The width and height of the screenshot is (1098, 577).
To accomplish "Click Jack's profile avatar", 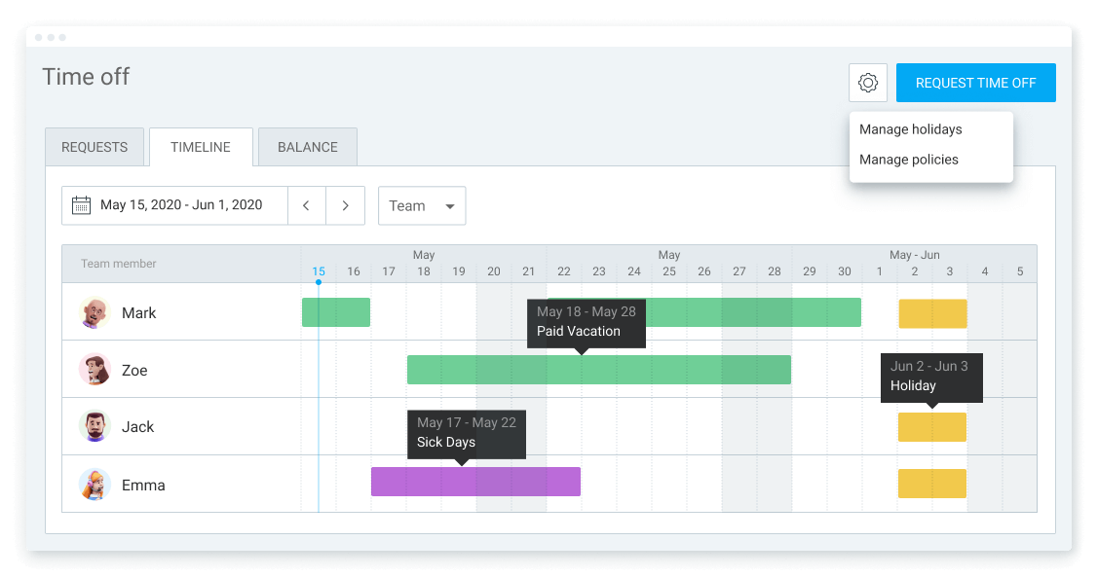I will tap(95, 426).
